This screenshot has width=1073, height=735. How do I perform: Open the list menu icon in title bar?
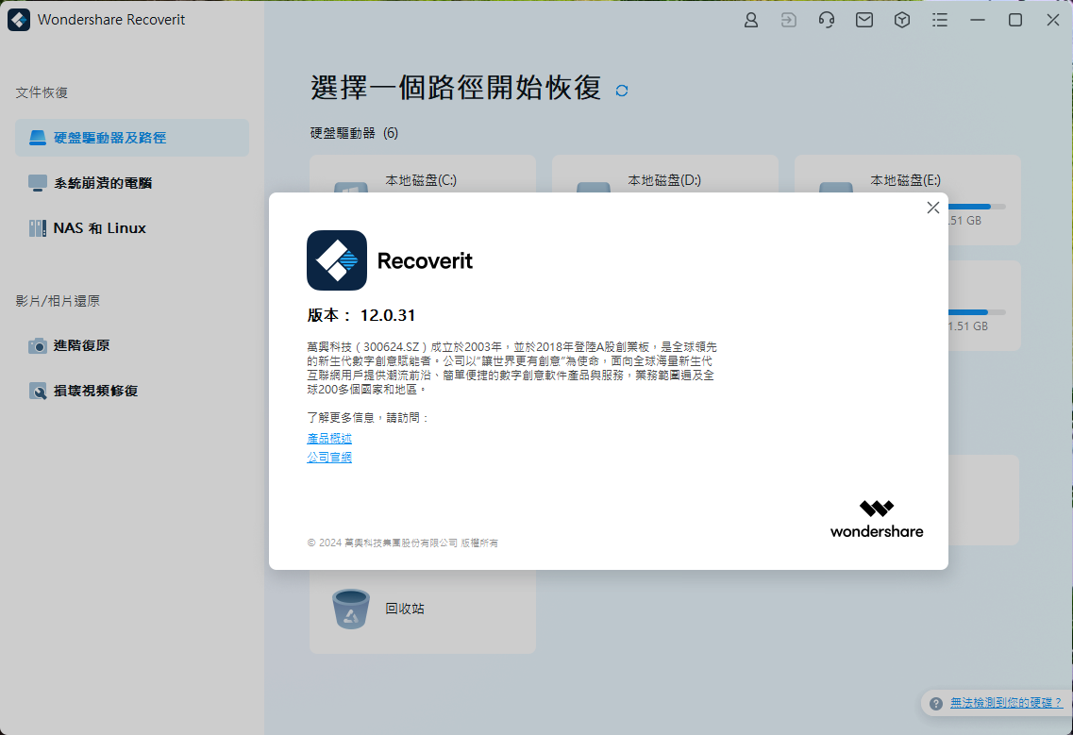940,20
